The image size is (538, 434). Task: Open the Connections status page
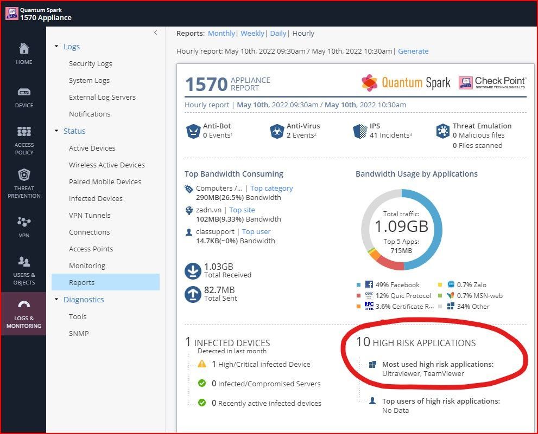[89, 232]
